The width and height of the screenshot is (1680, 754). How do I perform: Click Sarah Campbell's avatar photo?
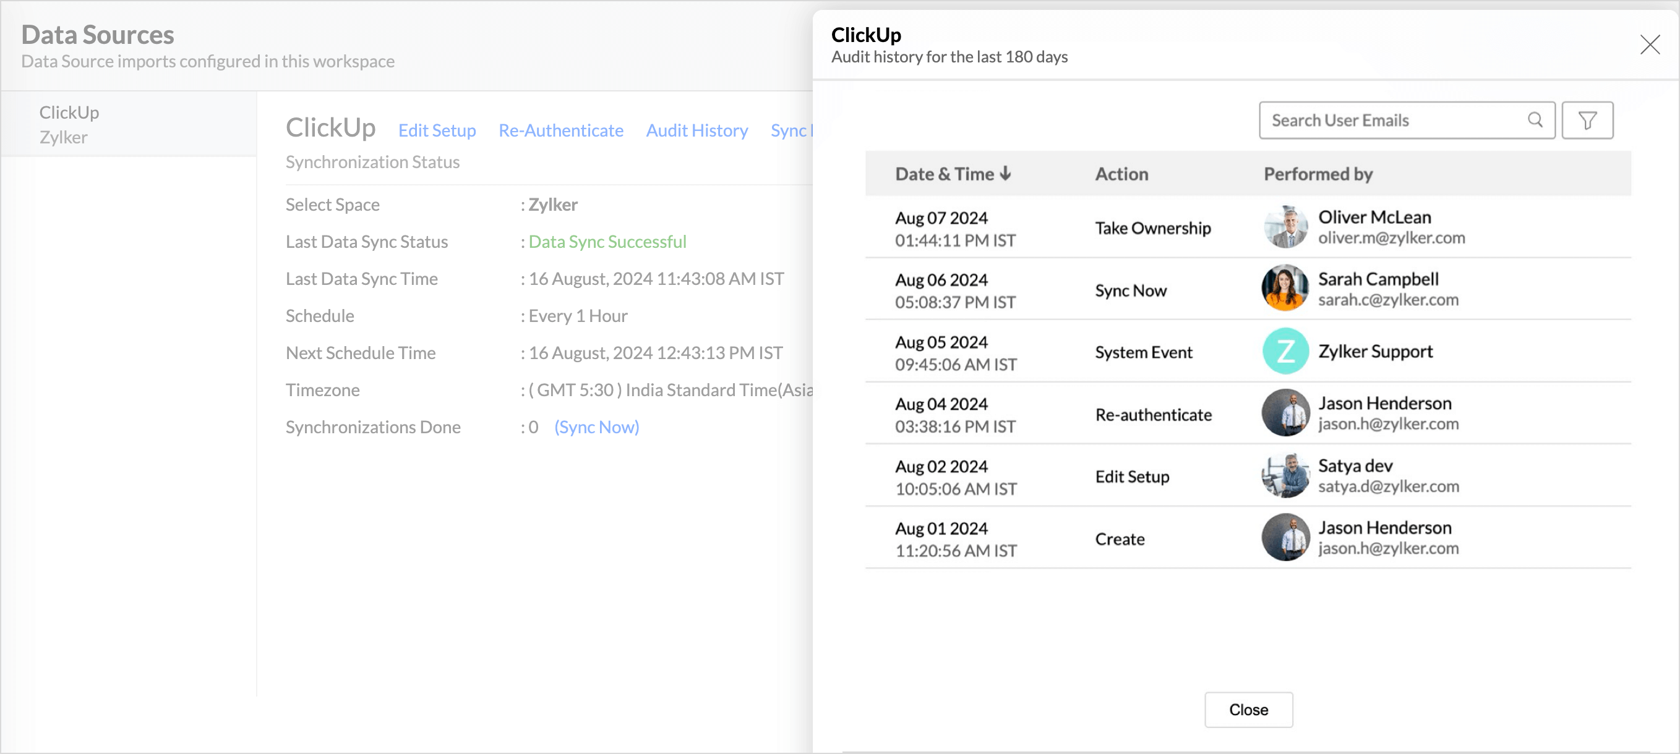tap(1285, 289)
